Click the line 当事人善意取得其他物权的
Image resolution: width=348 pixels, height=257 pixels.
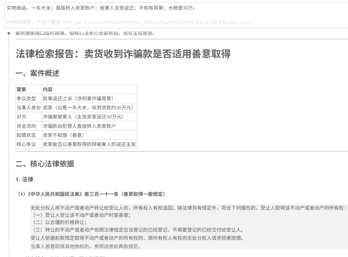[x=86, y=246]
